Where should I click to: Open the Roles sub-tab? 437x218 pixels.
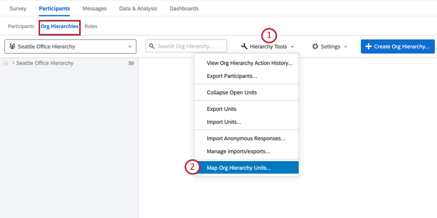(90, 26)
